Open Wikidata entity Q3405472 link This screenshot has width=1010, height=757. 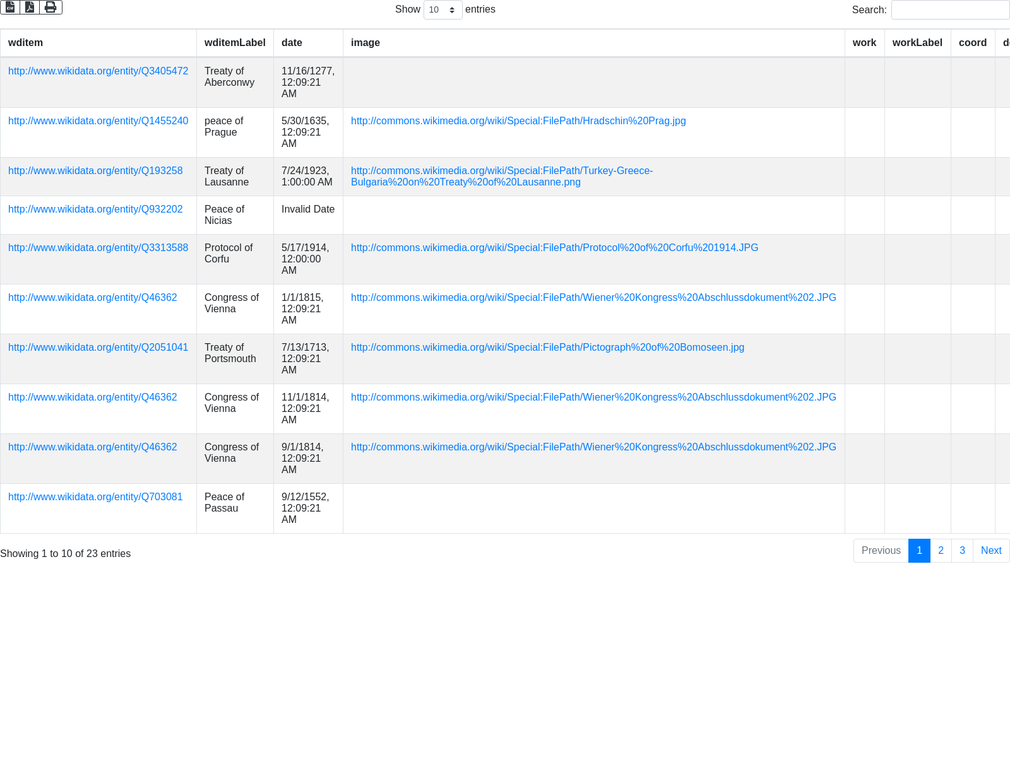point(98,71)
